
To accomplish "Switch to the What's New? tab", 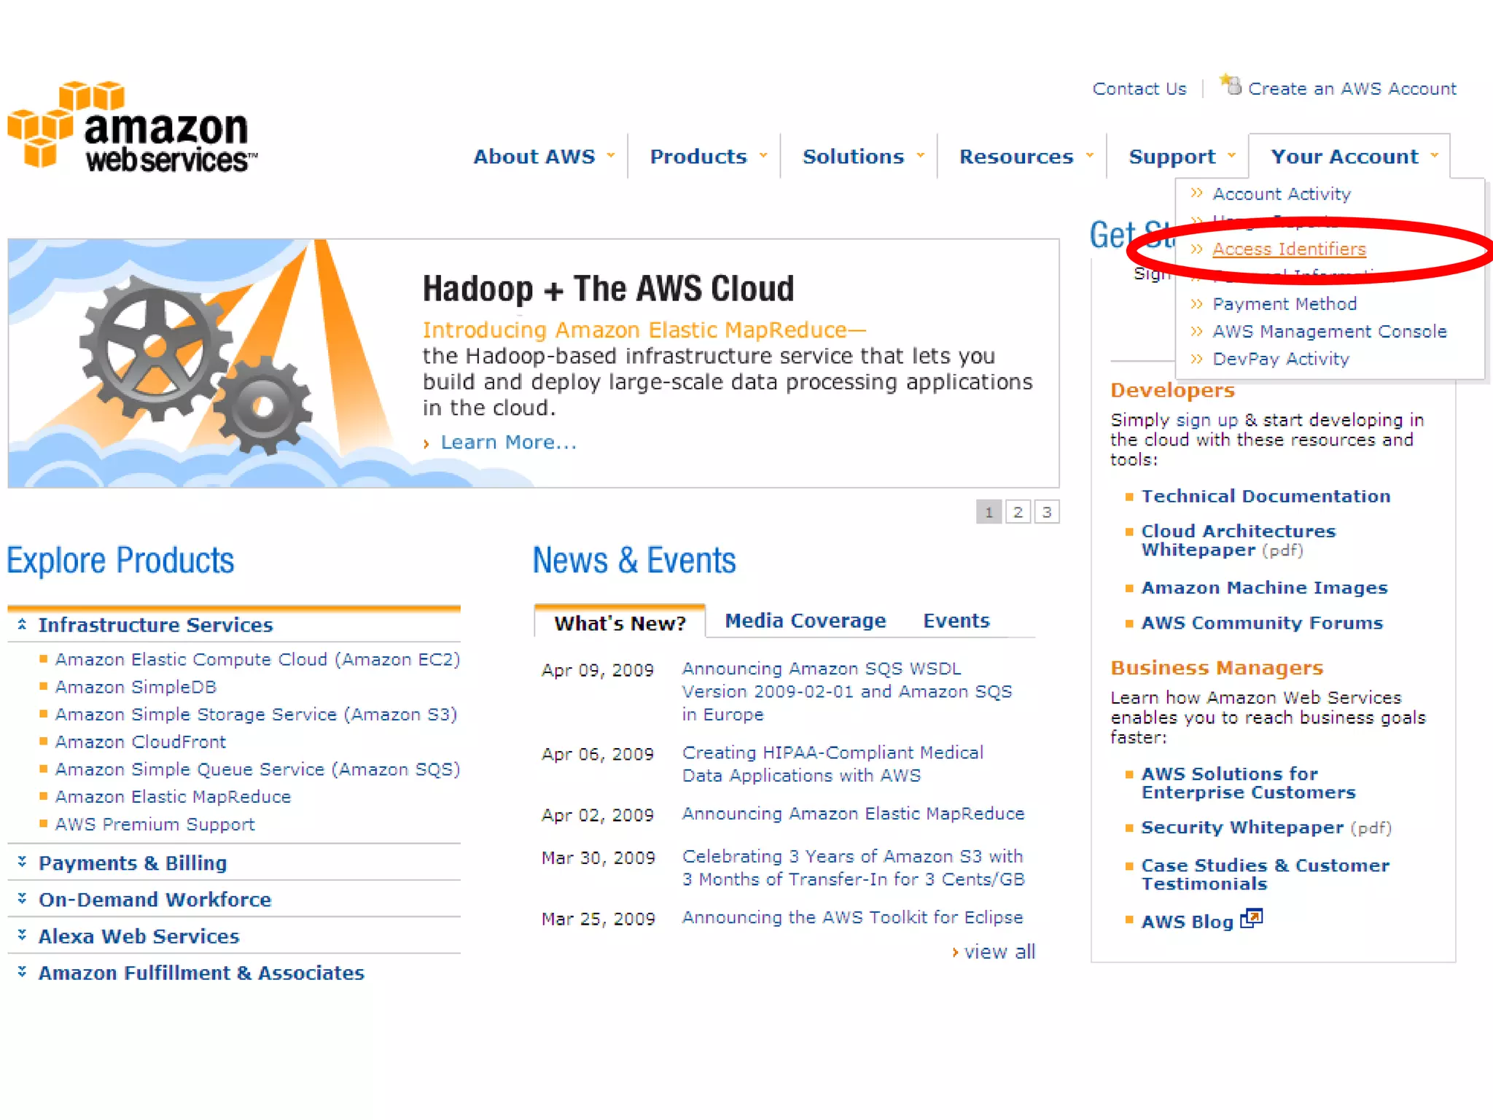I will point(620,622).
